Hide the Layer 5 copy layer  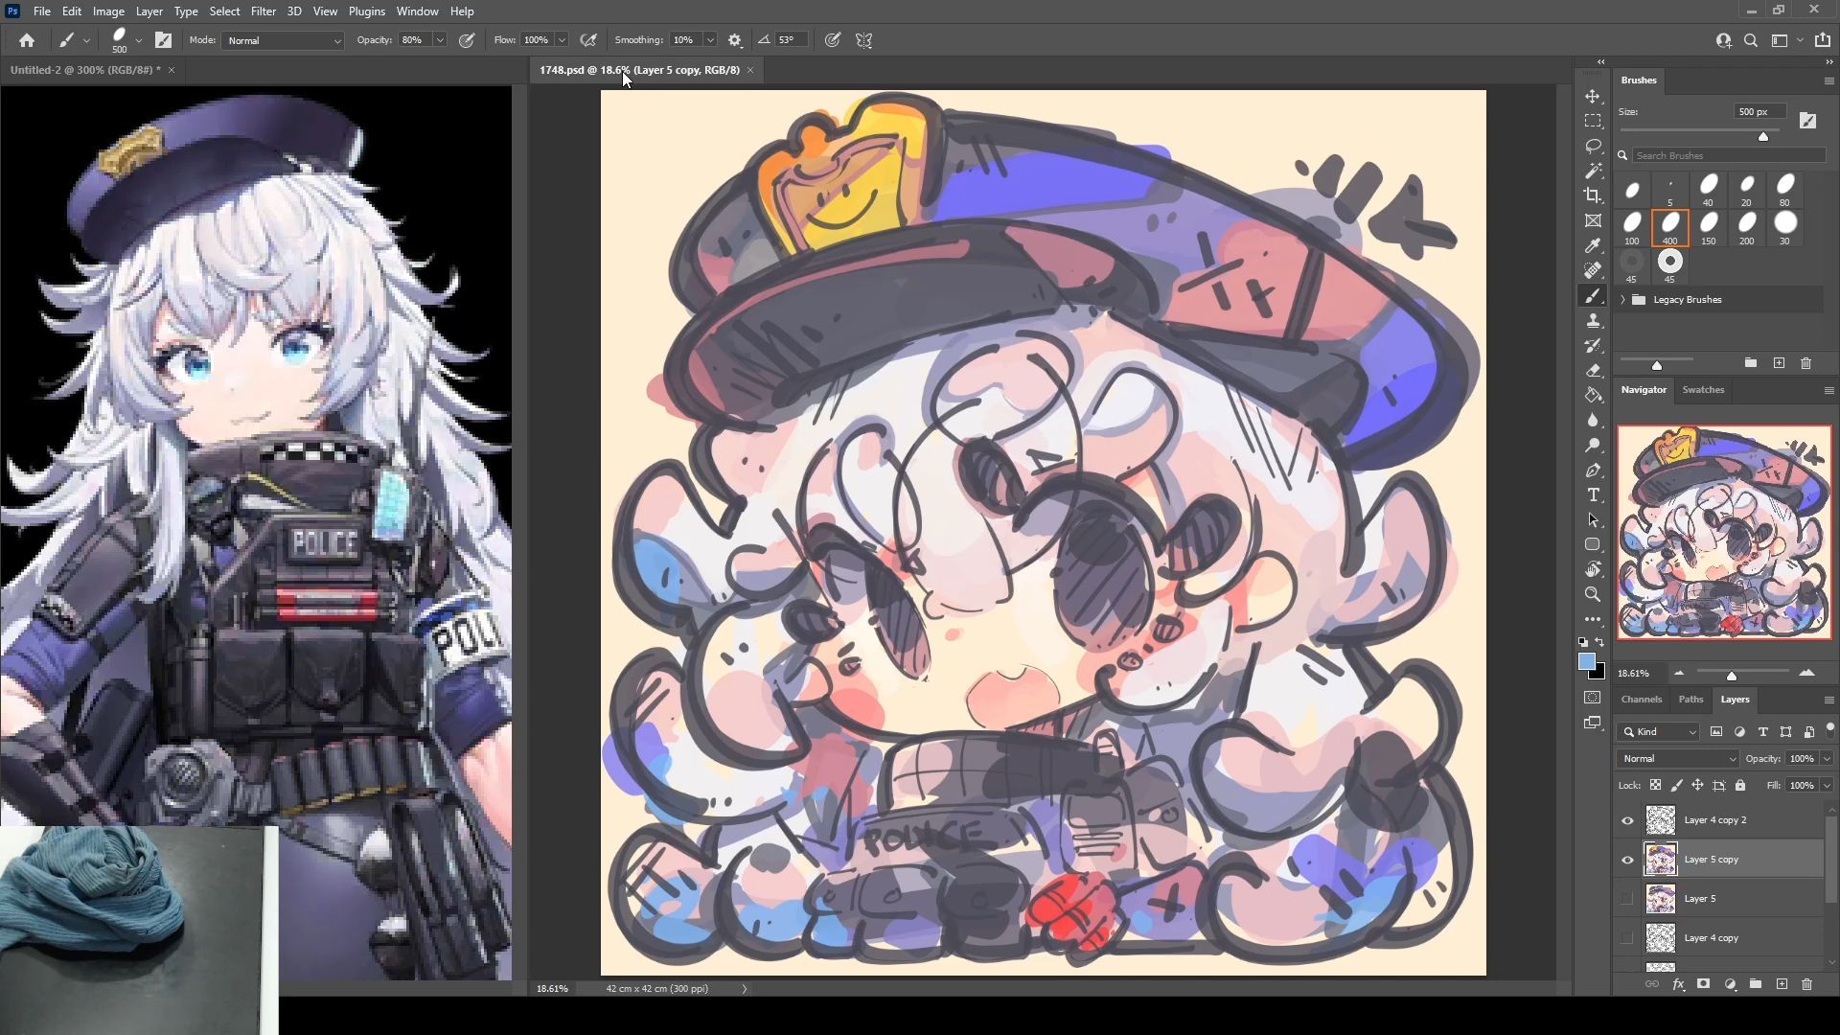pos(1627,860)
